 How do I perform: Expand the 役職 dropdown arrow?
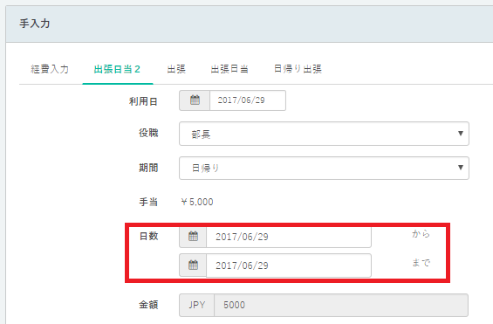461,134
